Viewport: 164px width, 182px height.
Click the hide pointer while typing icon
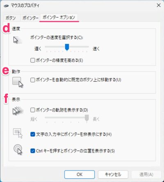(18, 133)
